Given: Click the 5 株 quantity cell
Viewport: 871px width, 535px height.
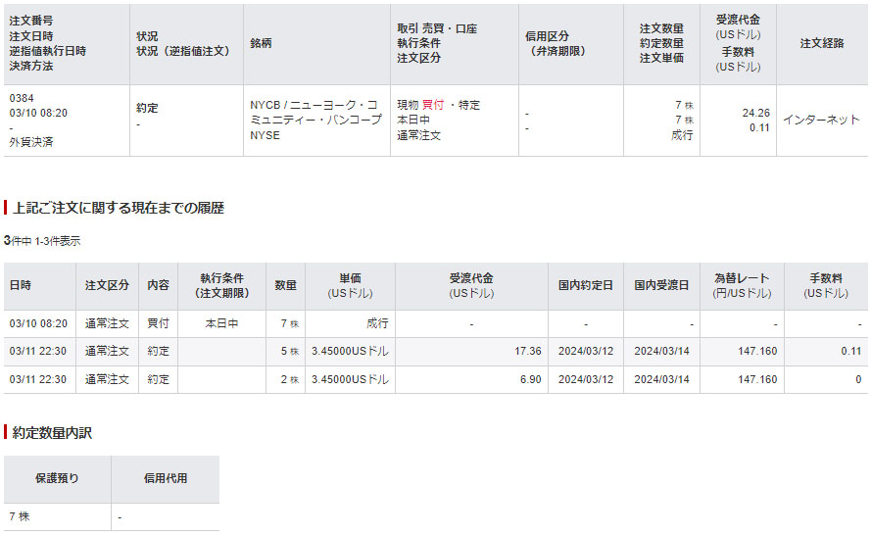Looking at the screenshot, I should [x=288, y=351].
